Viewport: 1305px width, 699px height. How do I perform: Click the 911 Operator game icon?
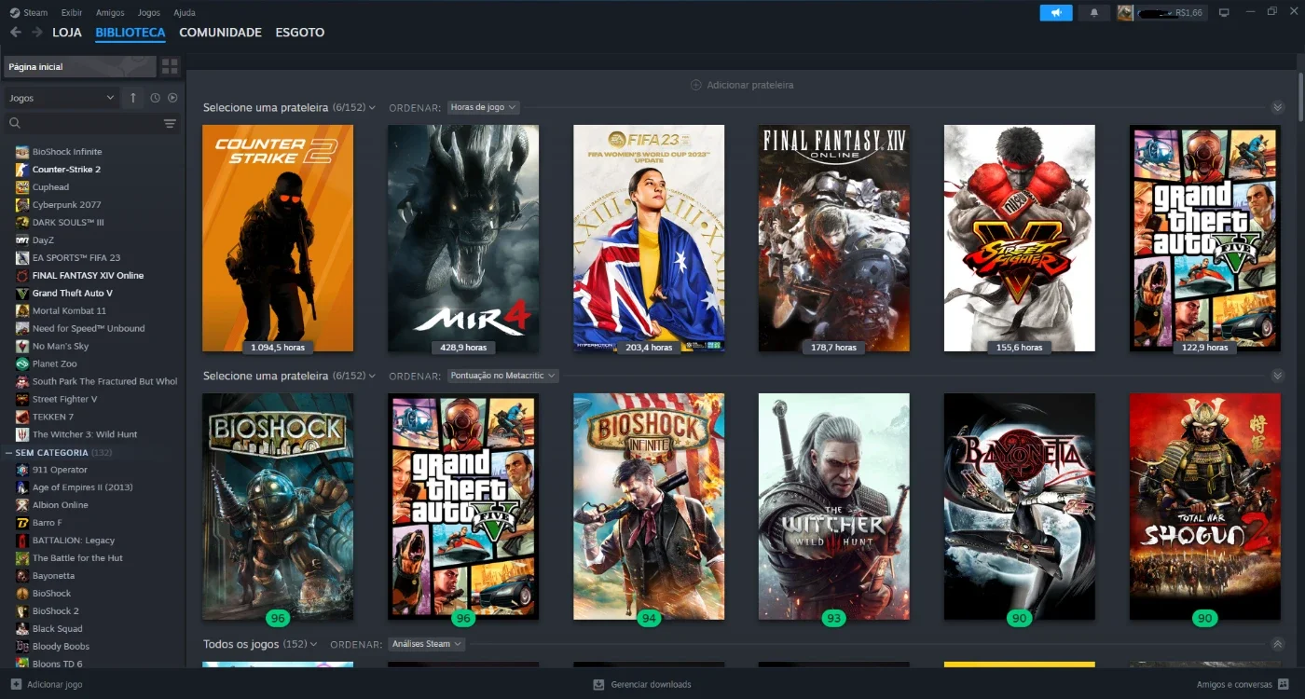tap(22, 470)
